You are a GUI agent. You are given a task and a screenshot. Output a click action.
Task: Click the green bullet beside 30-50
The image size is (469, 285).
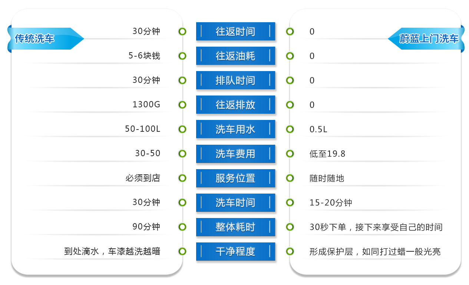pyautogui.click(x=182, y=154)
